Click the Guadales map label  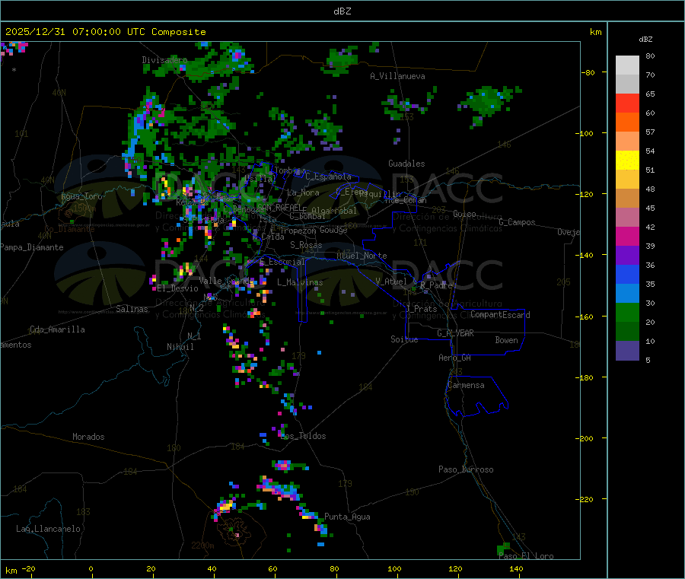(x=406, y=164)
